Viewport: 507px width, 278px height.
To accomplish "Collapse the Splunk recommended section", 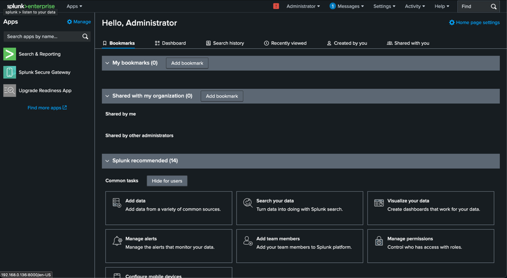I will click(x=107, y=161).
